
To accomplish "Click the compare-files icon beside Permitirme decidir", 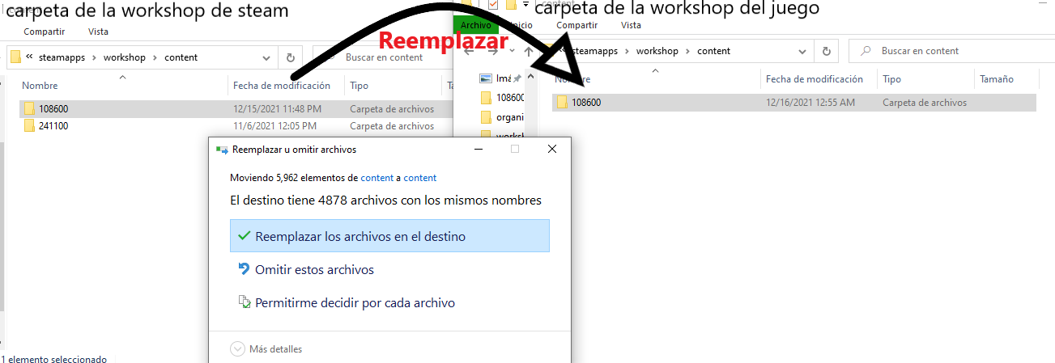I will (x=244, y=302).
